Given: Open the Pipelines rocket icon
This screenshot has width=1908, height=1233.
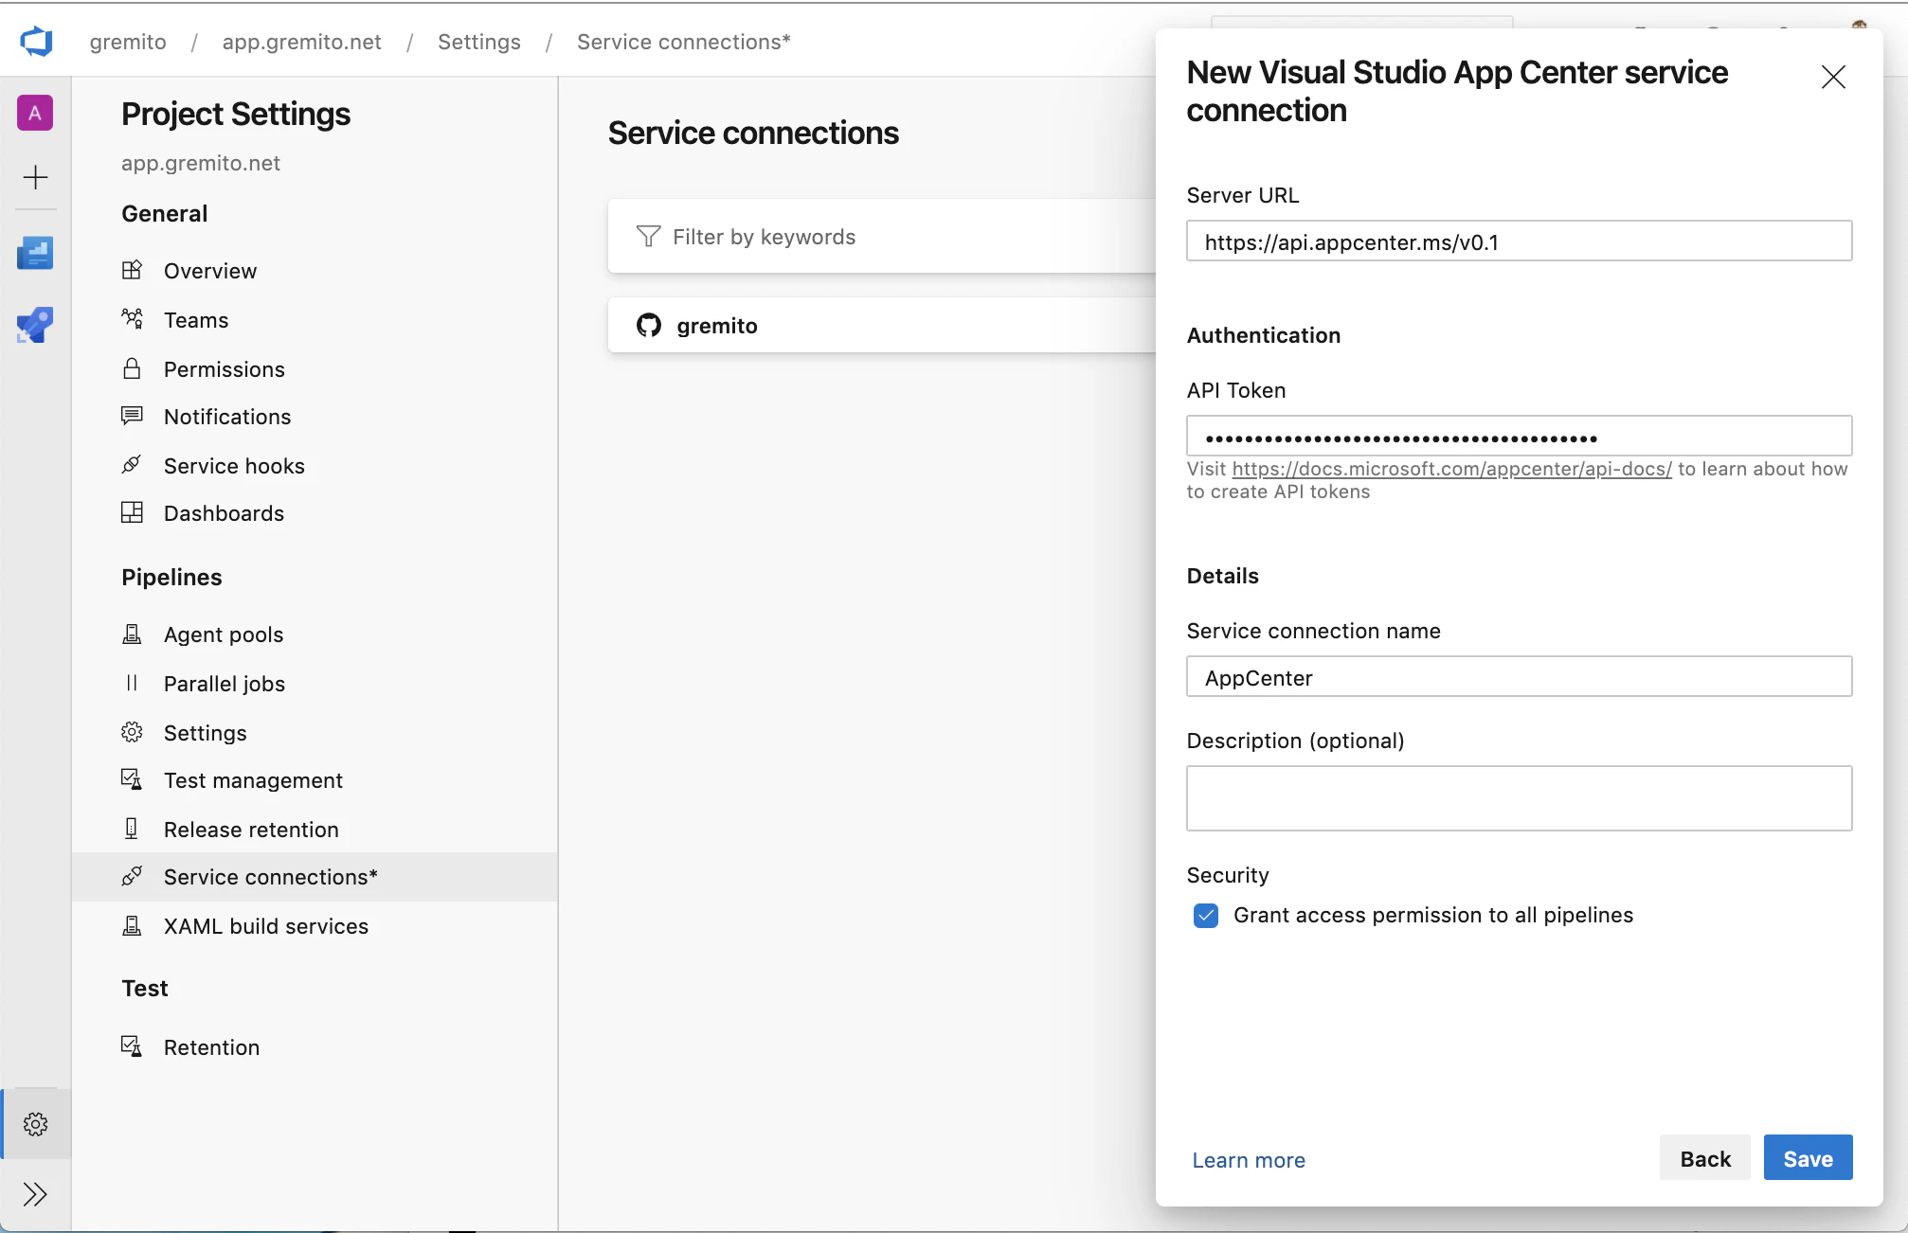Looking at the screenshot, I should [35, 325].
